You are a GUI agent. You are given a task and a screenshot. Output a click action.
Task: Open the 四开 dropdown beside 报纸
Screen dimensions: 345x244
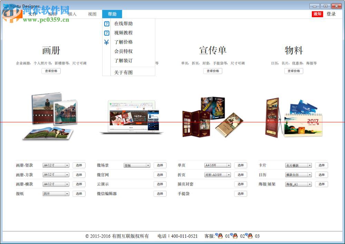67,194
